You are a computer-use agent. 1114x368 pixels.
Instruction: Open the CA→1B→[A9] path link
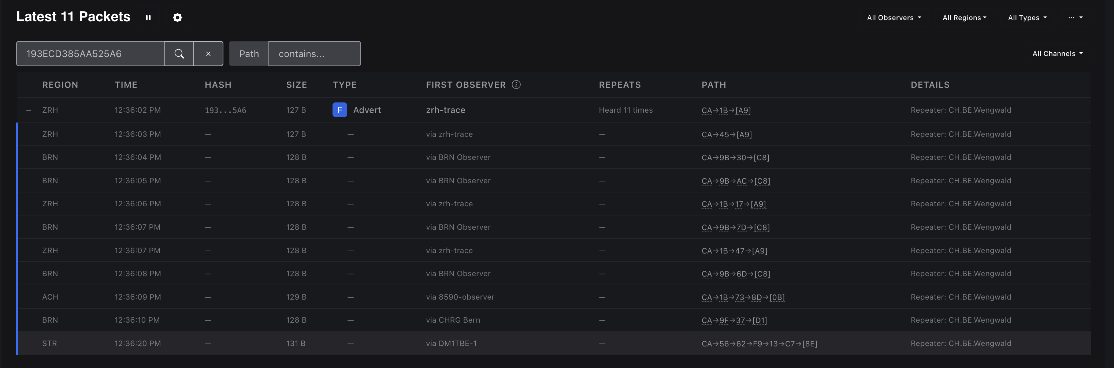click(x=726, y=110)
